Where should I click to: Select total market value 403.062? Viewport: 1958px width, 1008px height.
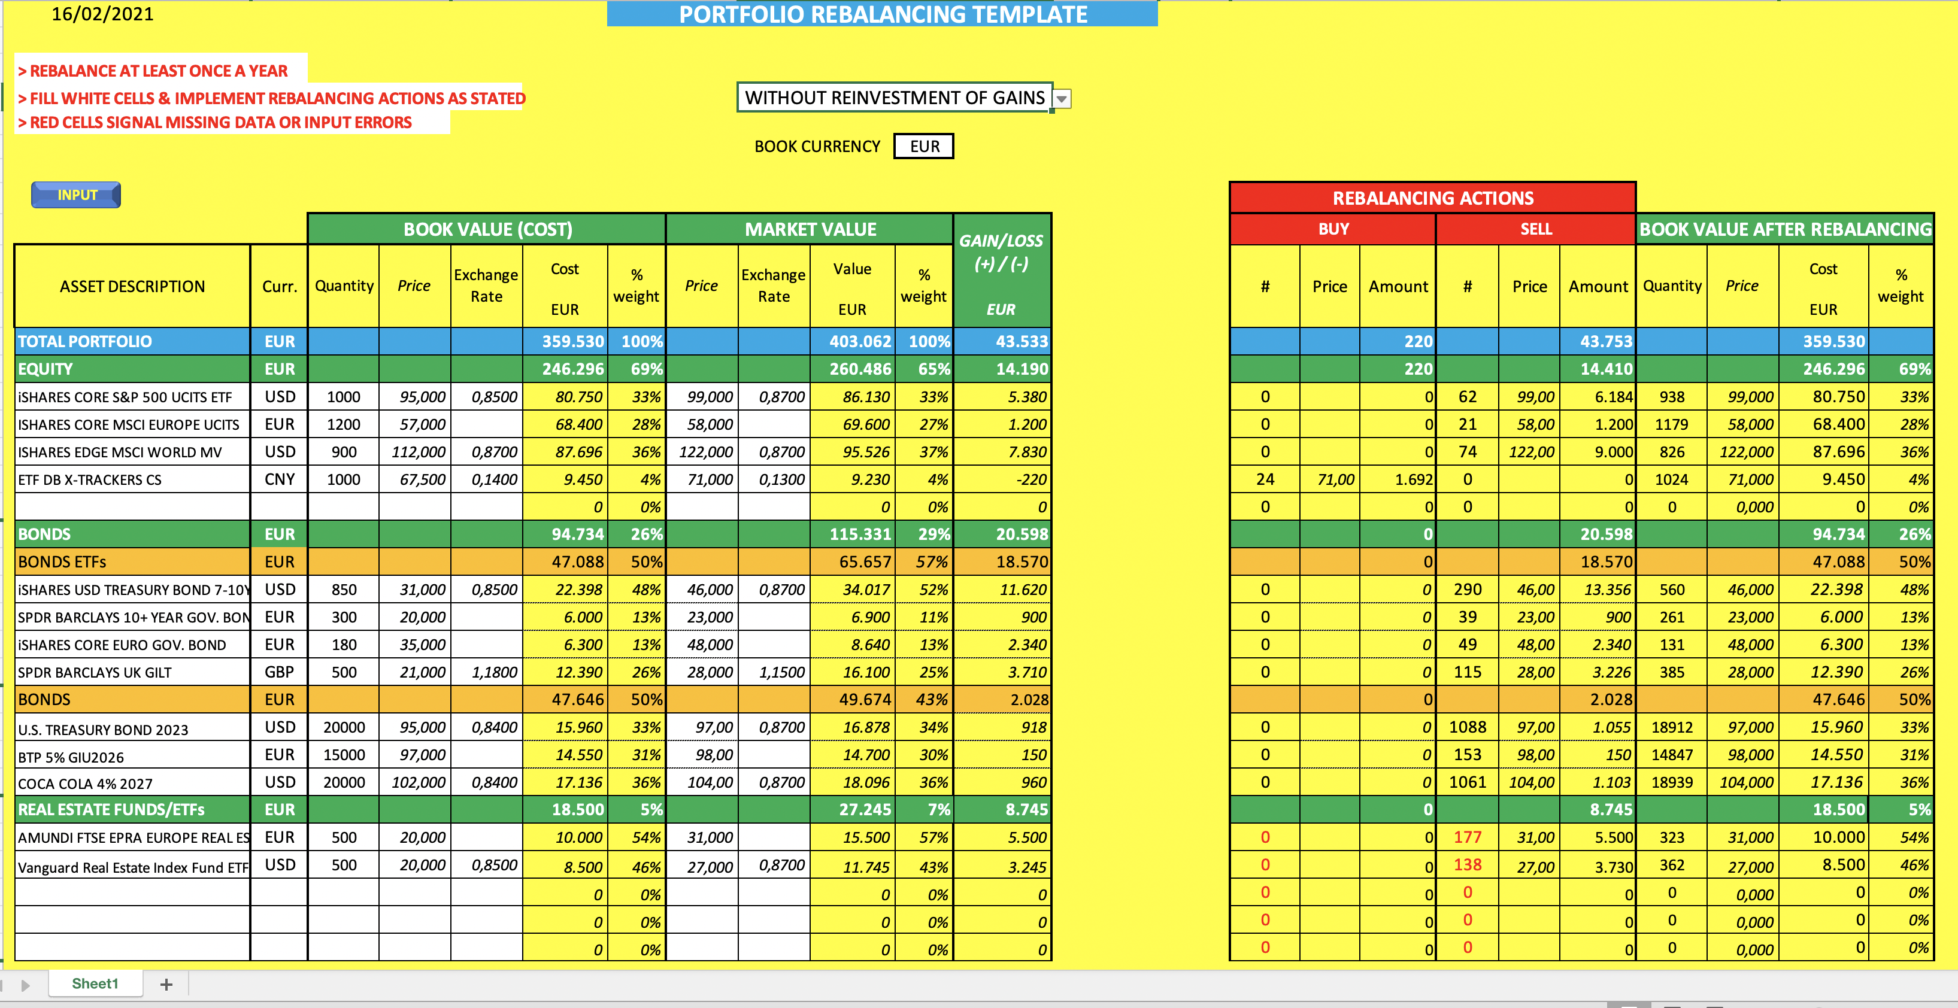(x=852, y=342)
